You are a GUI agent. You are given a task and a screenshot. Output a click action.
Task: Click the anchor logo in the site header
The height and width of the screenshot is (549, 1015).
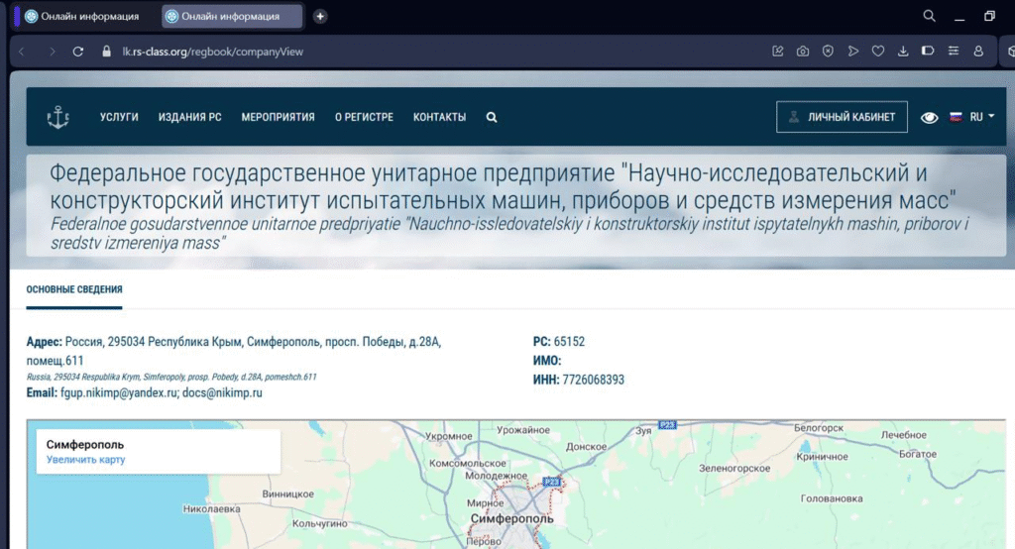click(58, 117)
